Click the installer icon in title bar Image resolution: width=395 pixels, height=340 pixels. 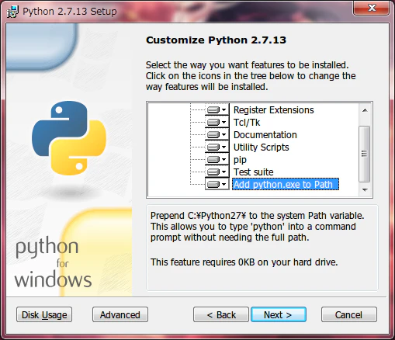pyautogui.click(x=12, y=12)
